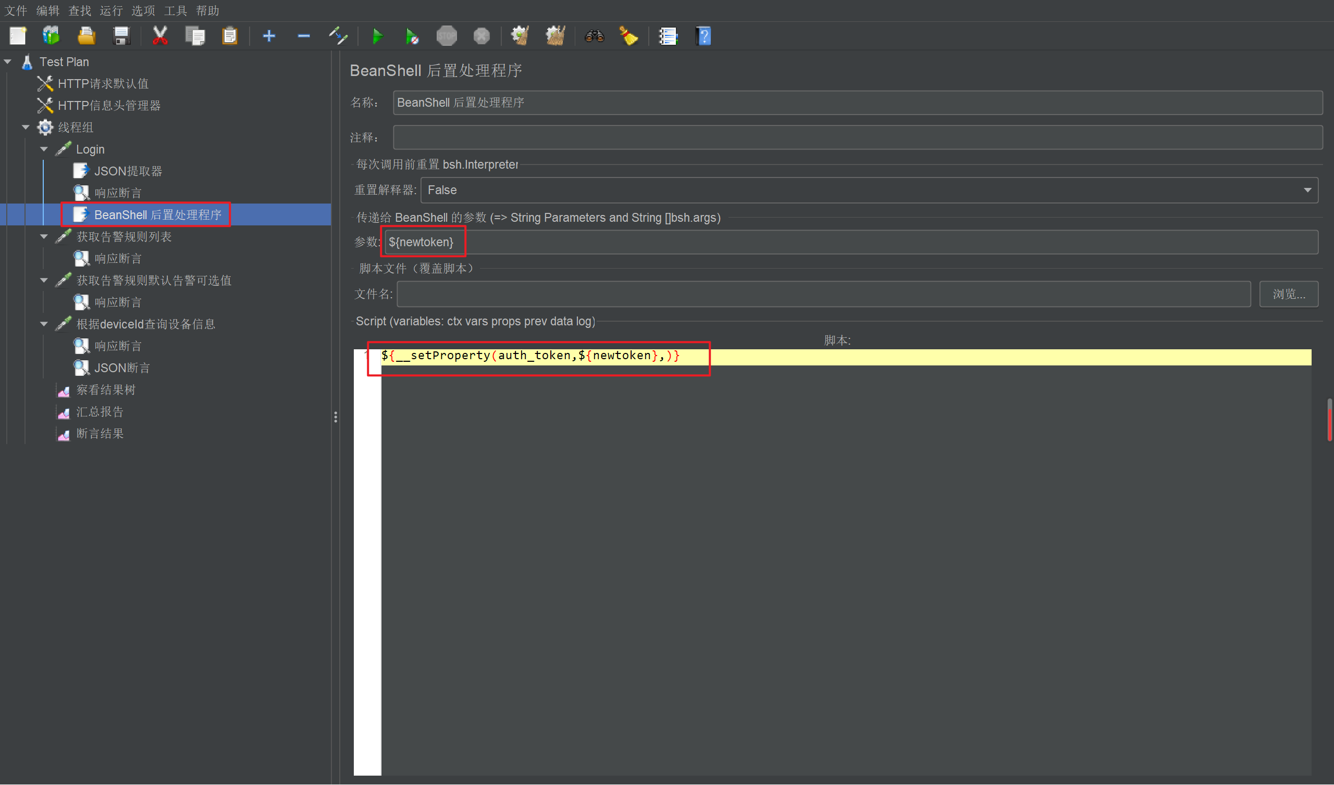Click the script area vertical scrollbar
Image resolution: width=1334 pixels, height=785 pixels.
coord(1329,420)
